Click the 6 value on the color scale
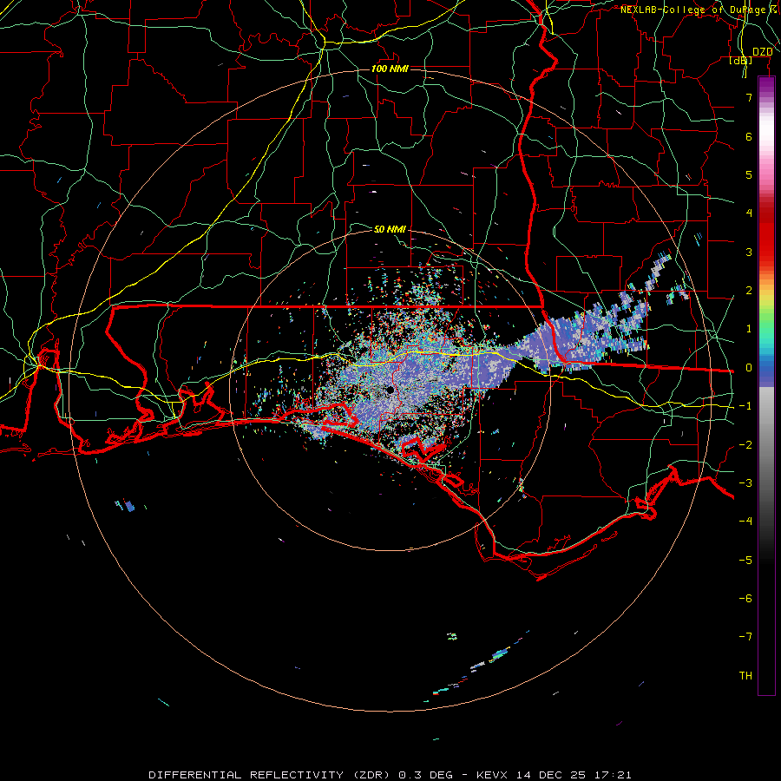Viewport: 781px width, 781px height. click(x=749, y=136)
